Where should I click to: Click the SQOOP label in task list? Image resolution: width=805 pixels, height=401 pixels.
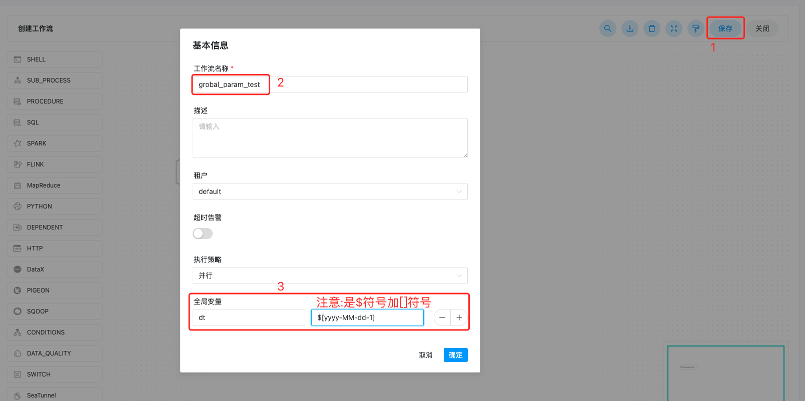pos(38,311)
